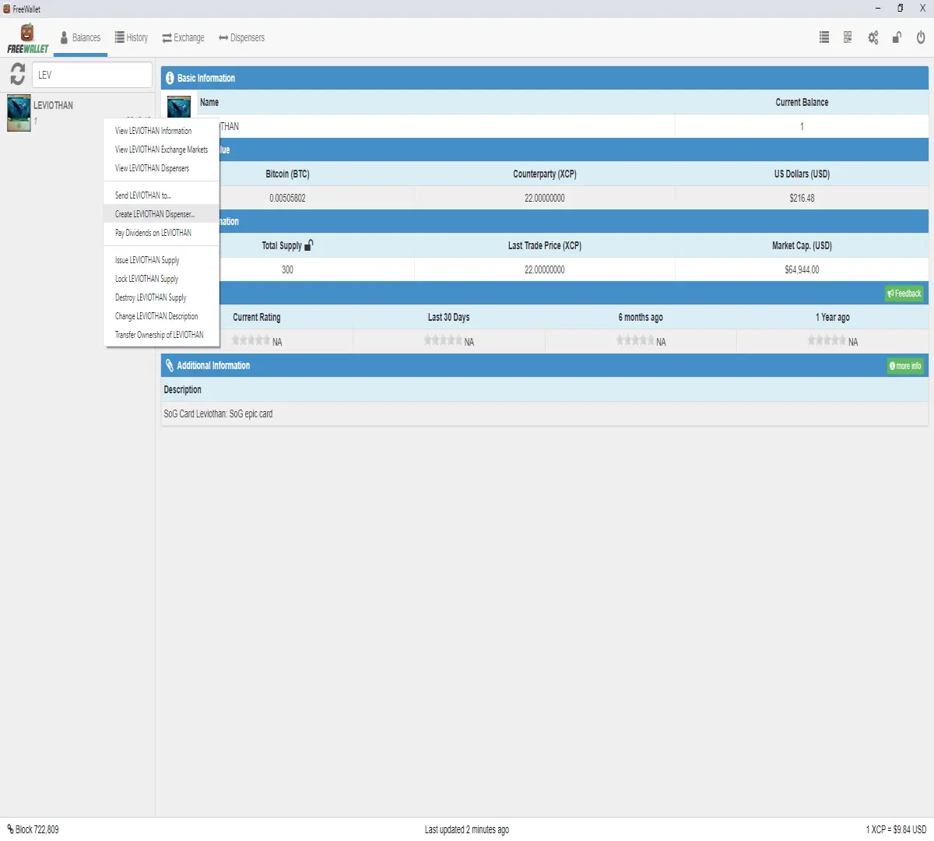The height and width of the screenshot is (841, 934).
Task: Click the power logout icon
Action: (921, 37)
